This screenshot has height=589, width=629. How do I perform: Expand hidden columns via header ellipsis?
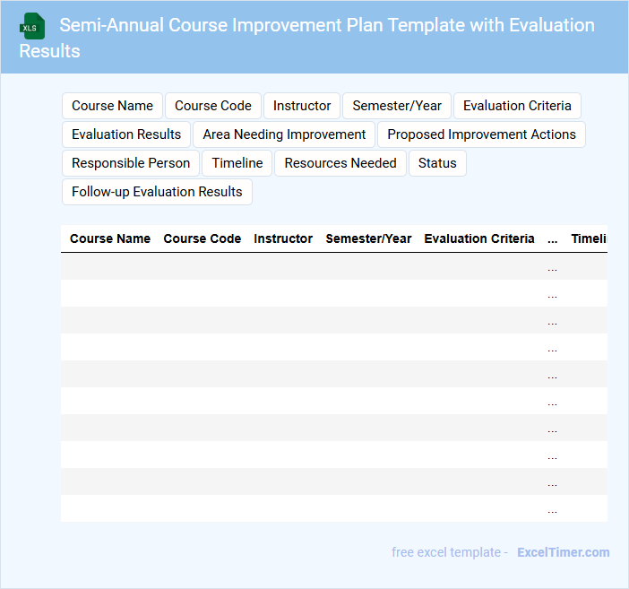click(552, 239)
